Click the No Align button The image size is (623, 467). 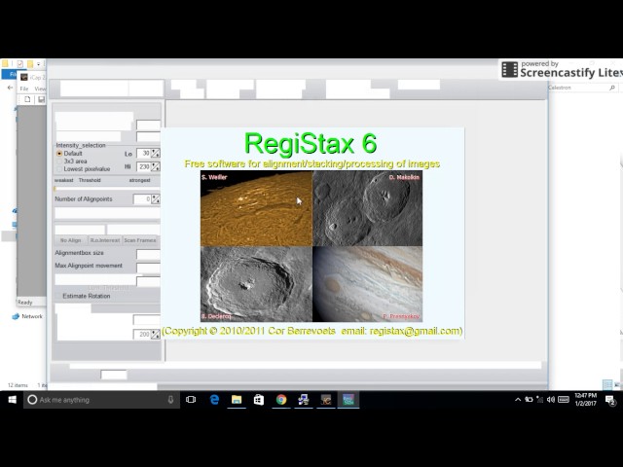pyautogui.click(x=70, y=240)
